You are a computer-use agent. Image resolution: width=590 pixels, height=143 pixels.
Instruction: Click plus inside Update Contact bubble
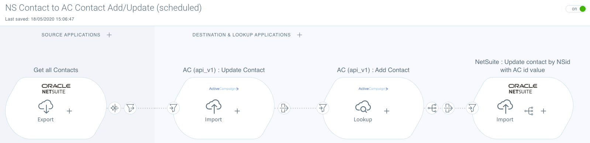[x=237, y=111]
